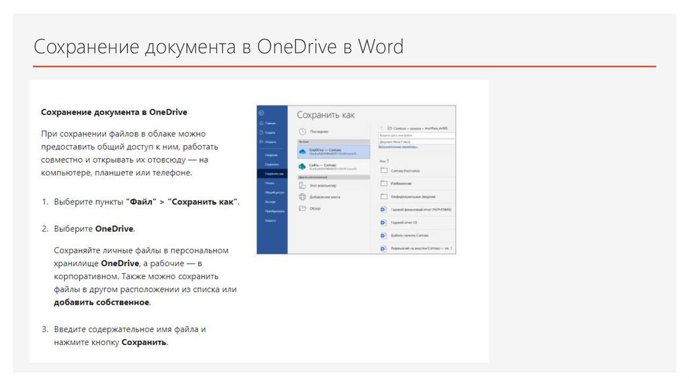Click the clock icon for Последние
Viewport: 689px width, 386px height.
pos(302,132)
